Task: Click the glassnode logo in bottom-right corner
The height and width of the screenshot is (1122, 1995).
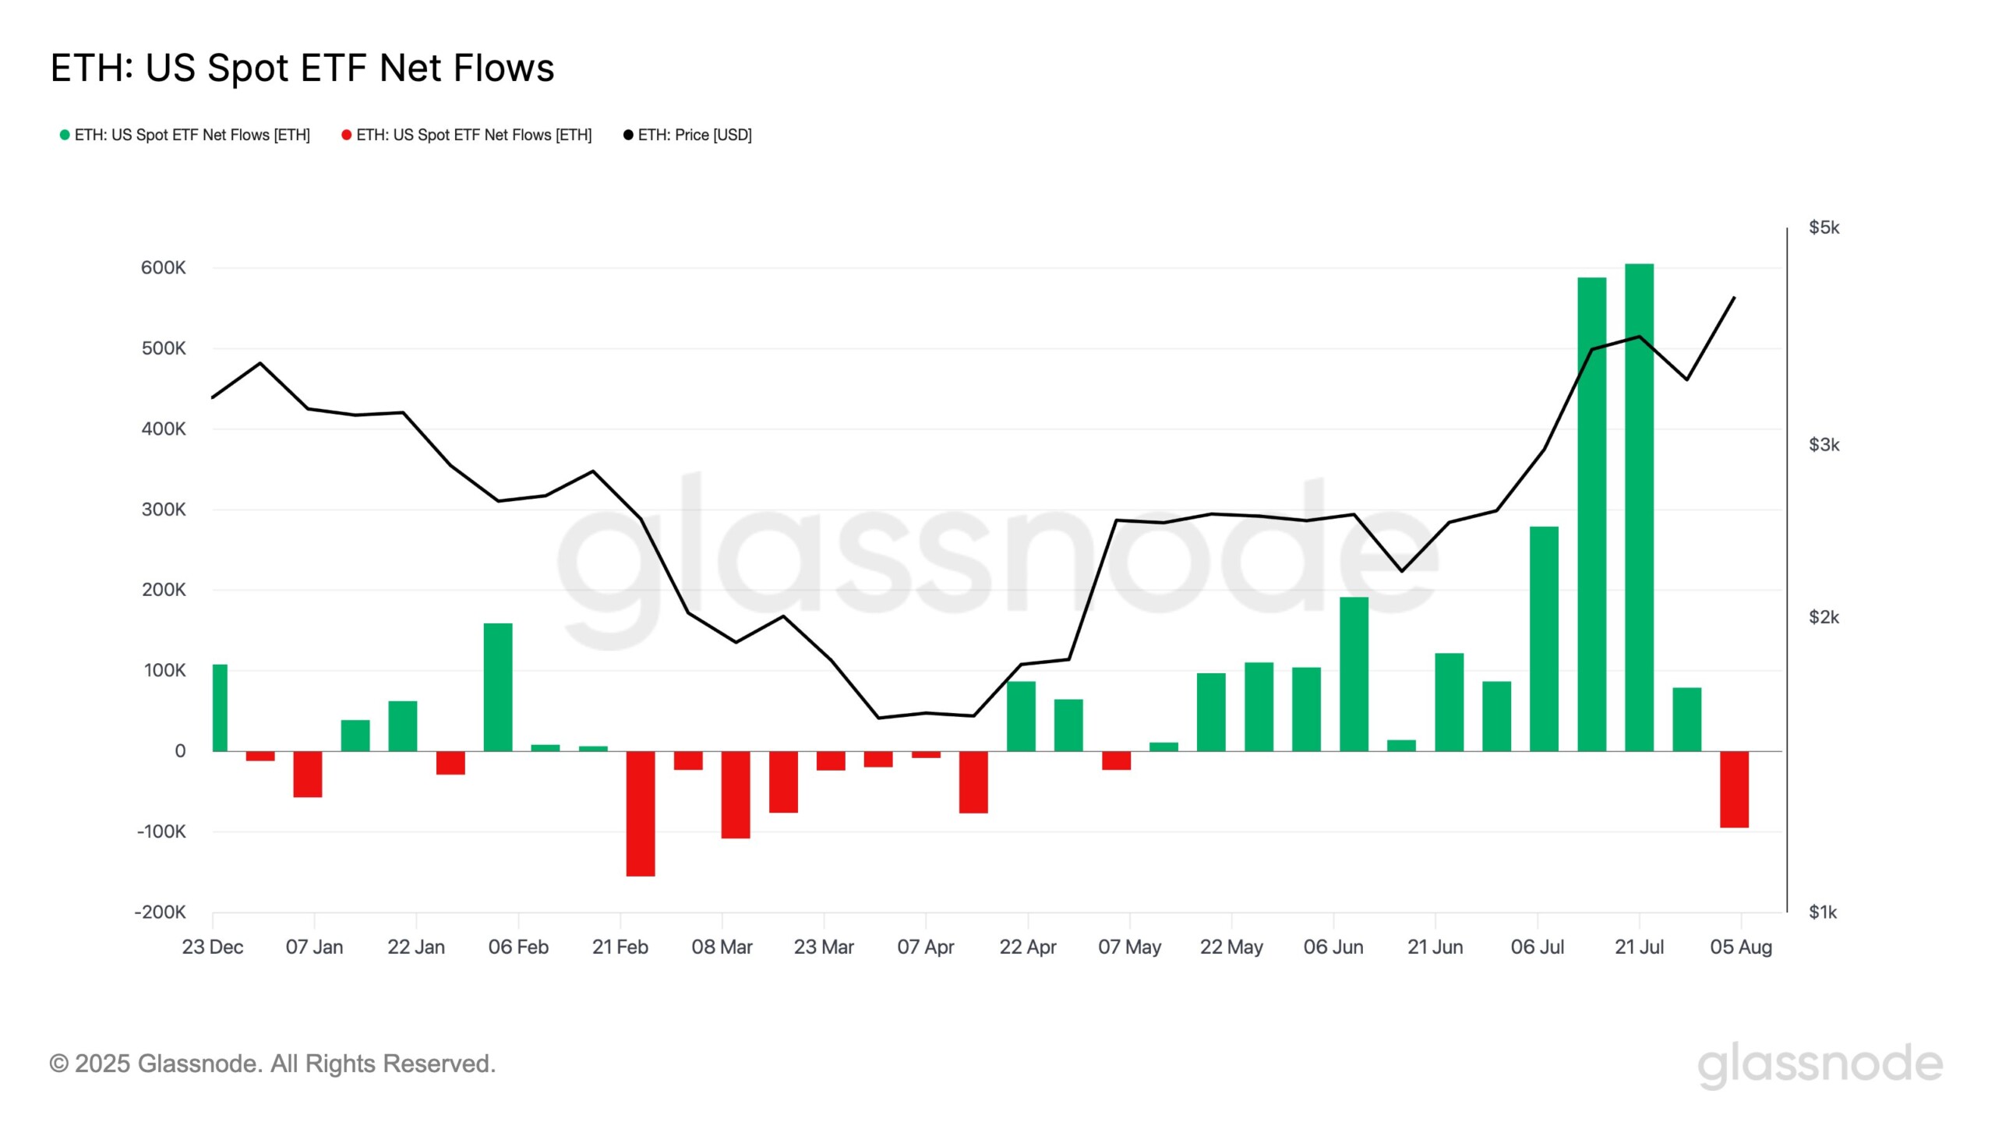Action: coord(1819,1064)
